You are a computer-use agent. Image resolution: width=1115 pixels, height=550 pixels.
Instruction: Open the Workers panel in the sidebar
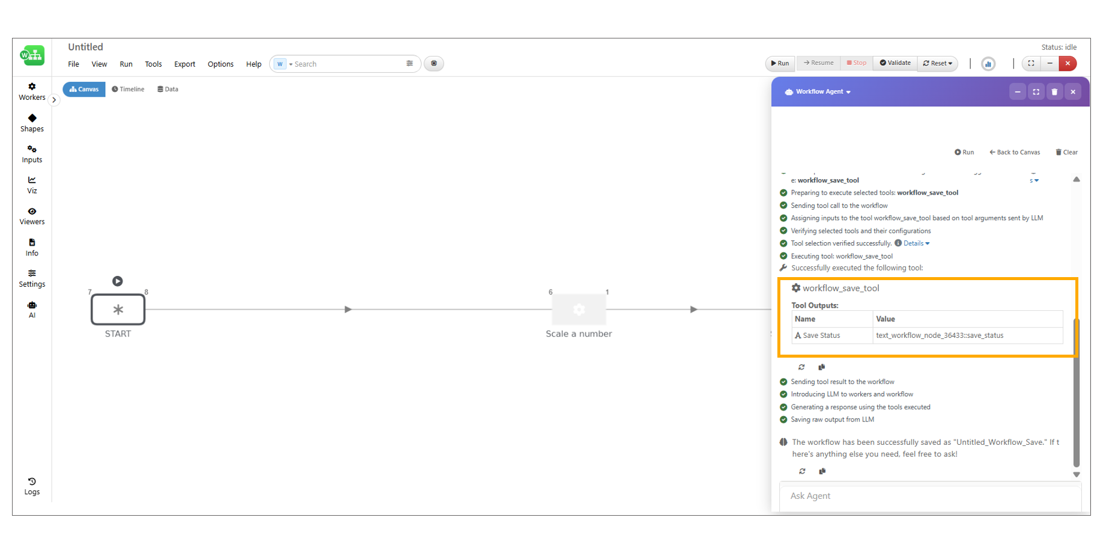click(32, 91)
